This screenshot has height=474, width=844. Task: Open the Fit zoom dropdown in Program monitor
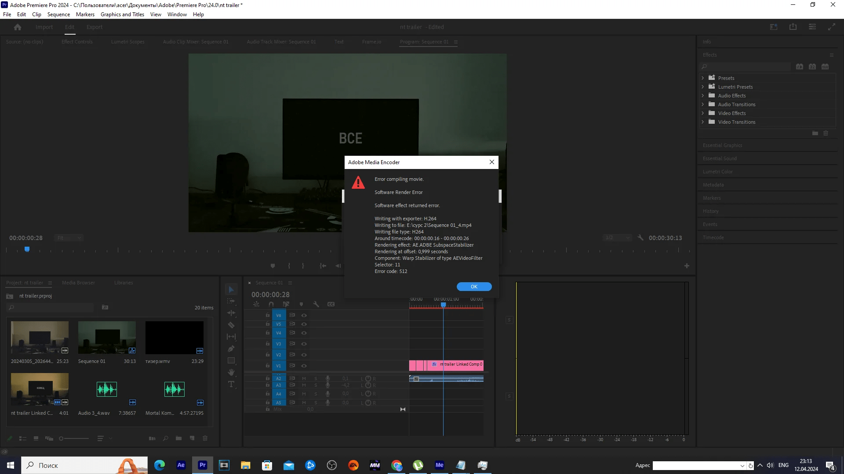[69, 237]
